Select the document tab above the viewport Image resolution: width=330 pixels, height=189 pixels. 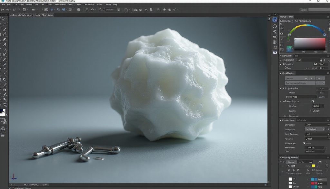click(x=31, y=15)
